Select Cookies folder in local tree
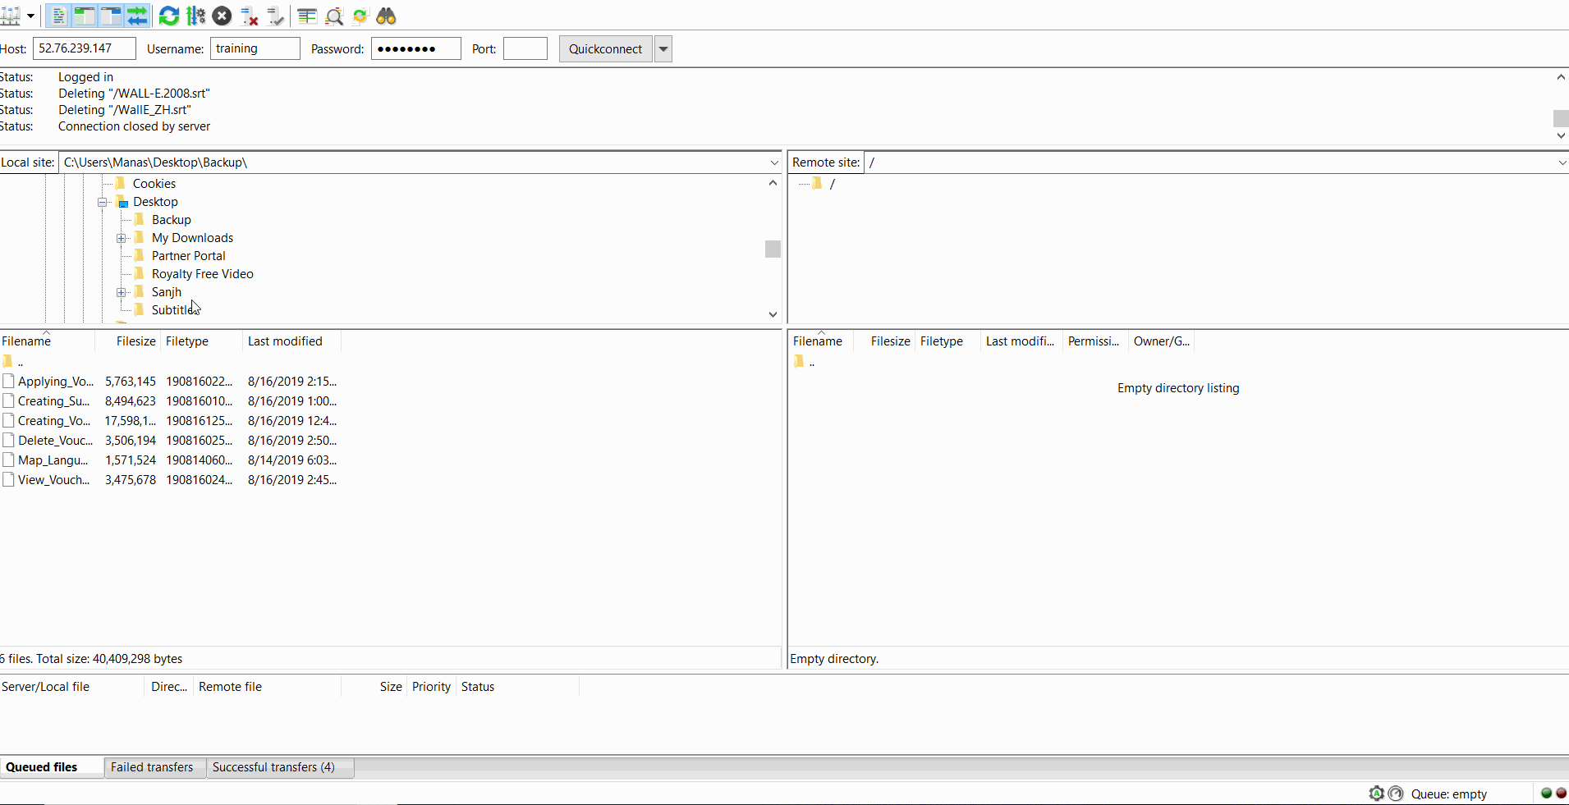 pos(154,184)
